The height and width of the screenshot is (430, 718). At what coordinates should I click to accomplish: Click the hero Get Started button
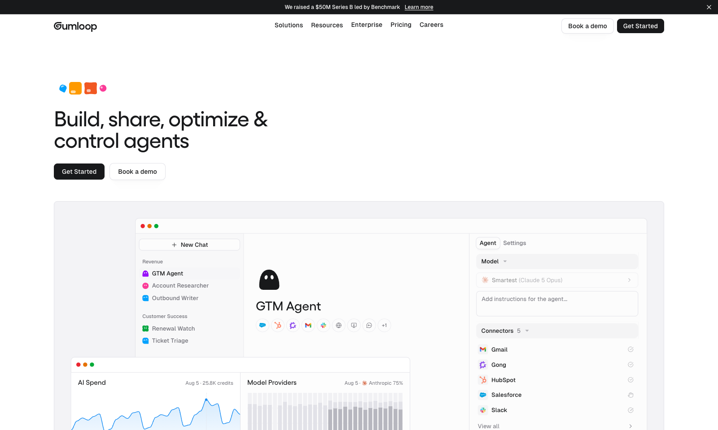(79, 172)
